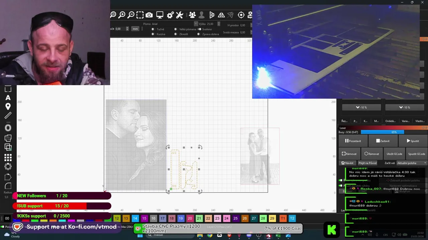The height and width of the screenshot is (240, 428).
Task: Select the Offset shapes ring tool
Action: (x=8, y=128)
